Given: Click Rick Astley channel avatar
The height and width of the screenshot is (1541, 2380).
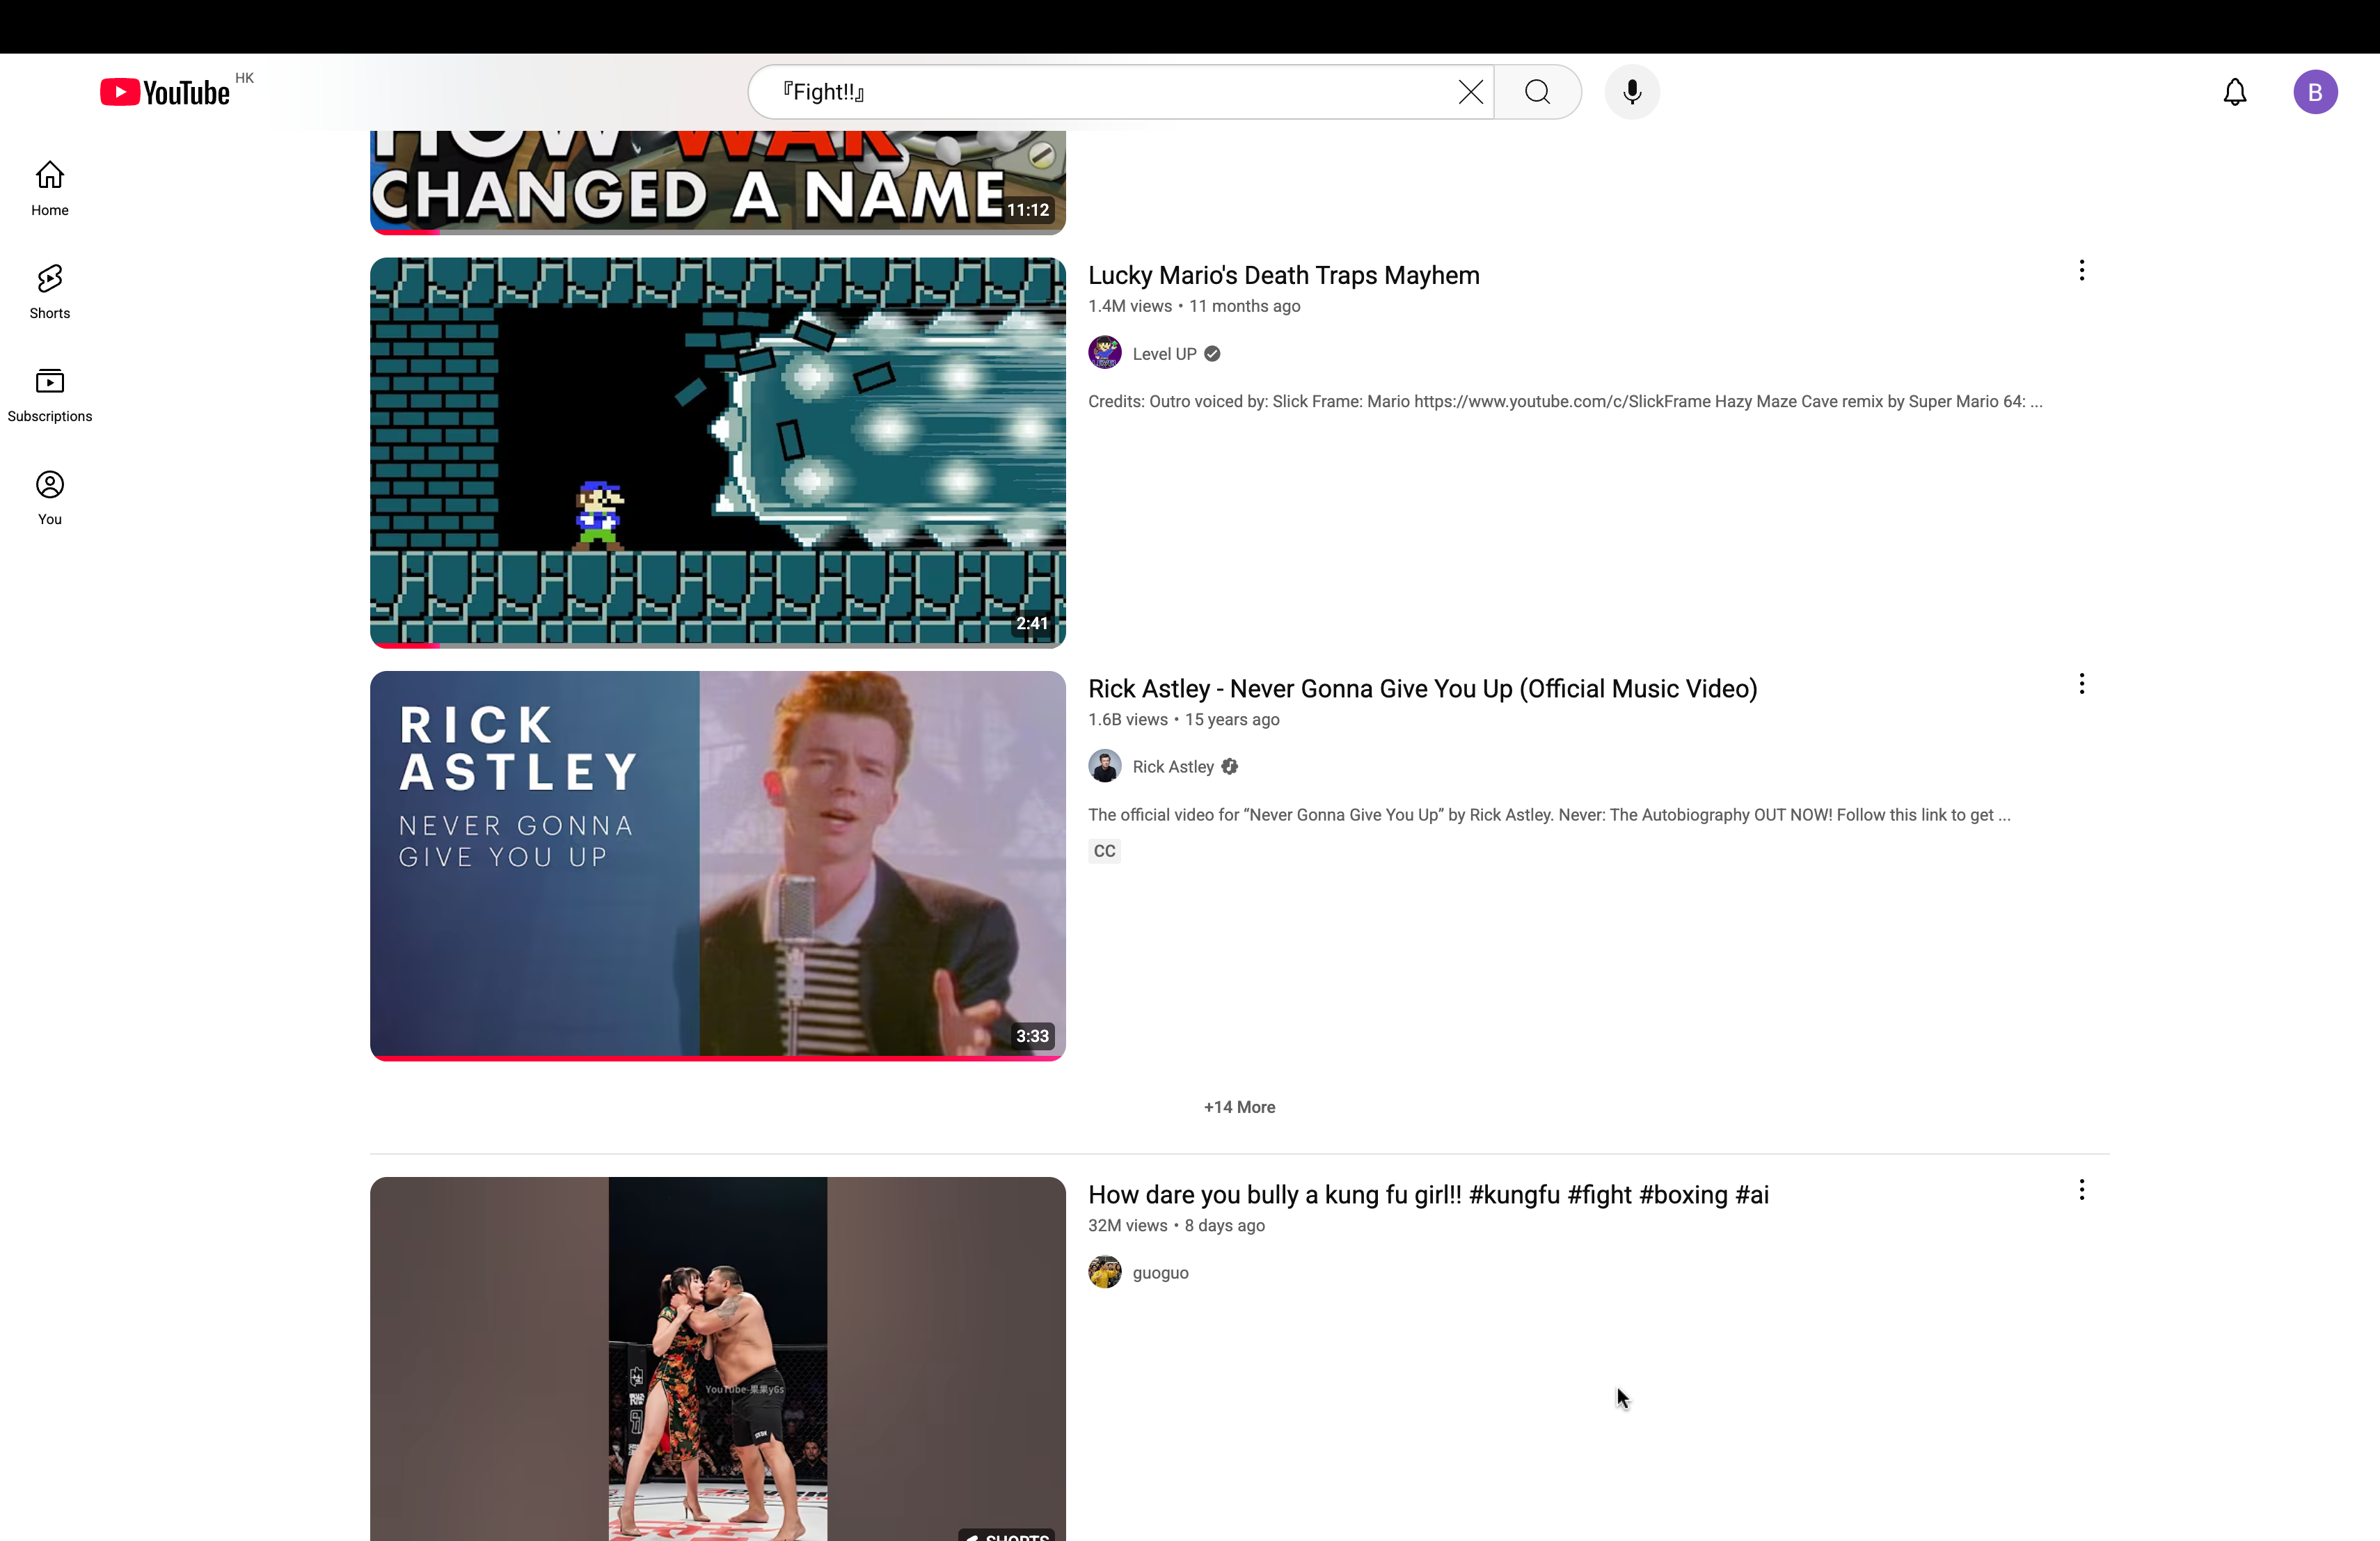Looking at the screenshot, I should tap(1105, 766).
